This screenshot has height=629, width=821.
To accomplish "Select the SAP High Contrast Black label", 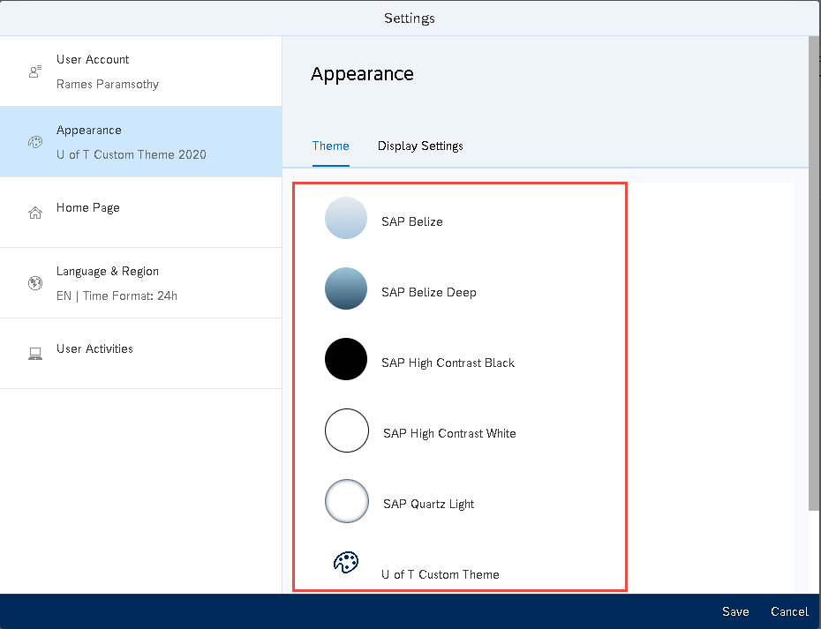I will point(448,363).
